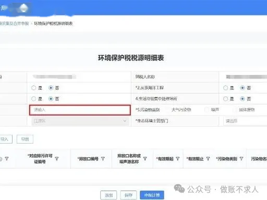Select 否 radio left of 2.从事海洋工程 label
This screenshot has width=267, height=200.
[51, 88]
